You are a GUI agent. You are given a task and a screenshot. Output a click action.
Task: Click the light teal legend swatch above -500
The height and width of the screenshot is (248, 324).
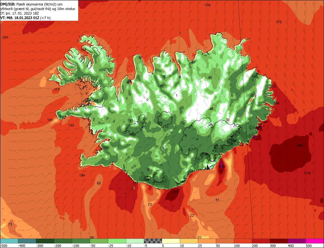[x=9, y=241]
